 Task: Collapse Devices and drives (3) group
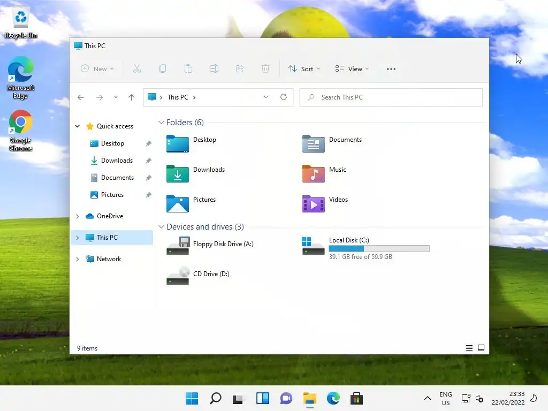(x=161, y=227)
